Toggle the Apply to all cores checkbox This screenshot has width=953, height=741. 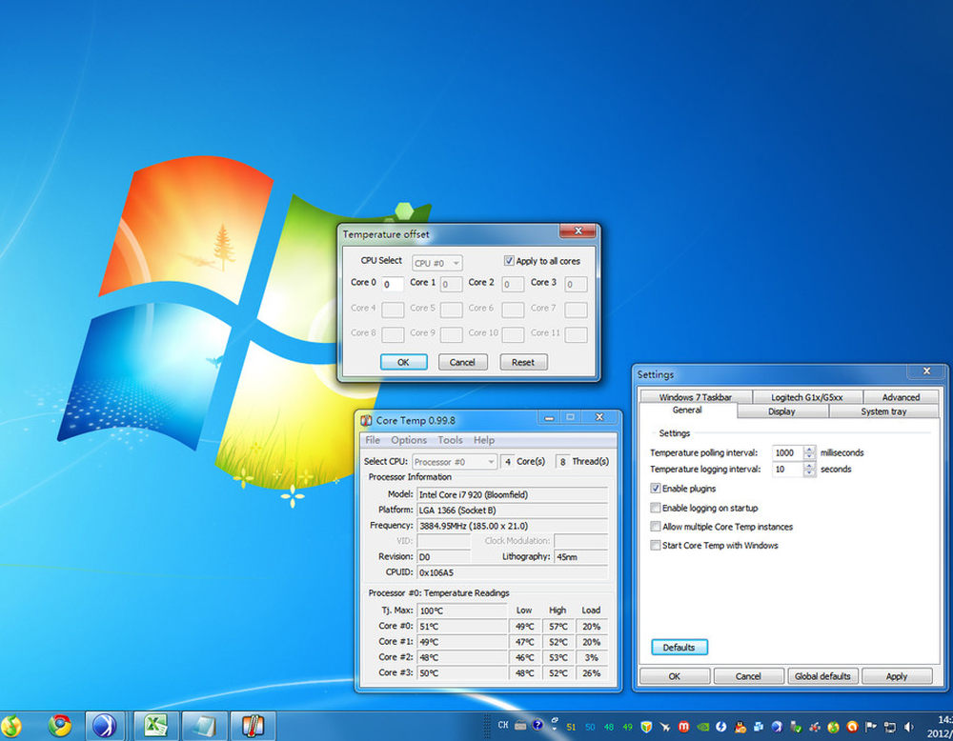[509, 261]
